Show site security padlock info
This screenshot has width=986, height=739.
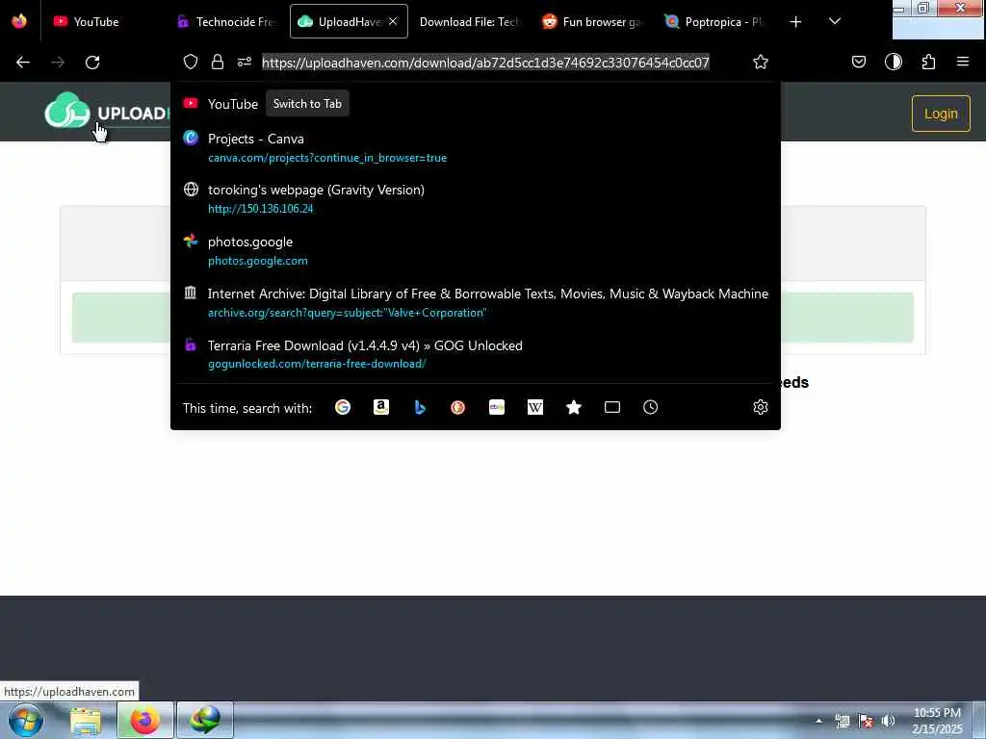(218, 62)
